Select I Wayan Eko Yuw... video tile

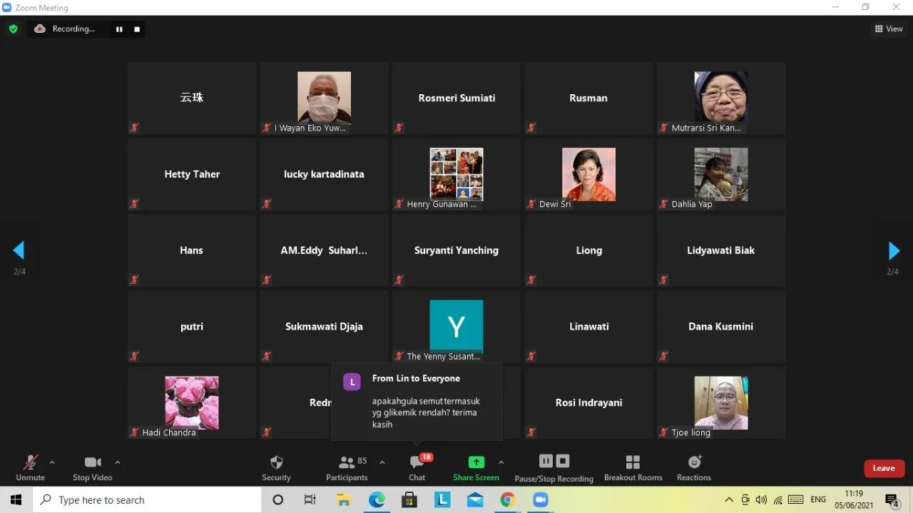click(x=324, y=98)
